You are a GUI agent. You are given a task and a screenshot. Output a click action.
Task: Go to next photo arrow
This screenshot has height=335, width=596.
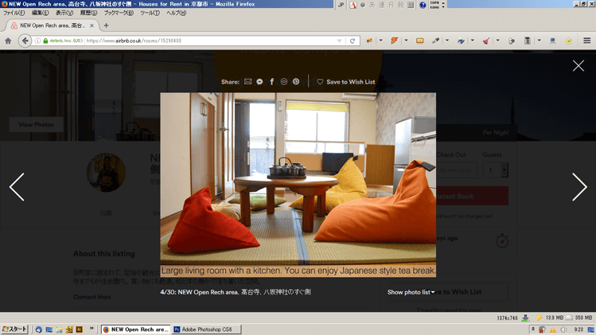(578, 187)
